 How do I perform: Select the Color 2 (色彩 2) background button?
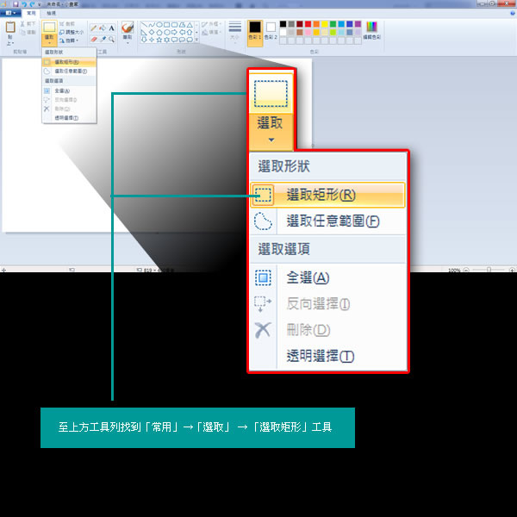271,33
